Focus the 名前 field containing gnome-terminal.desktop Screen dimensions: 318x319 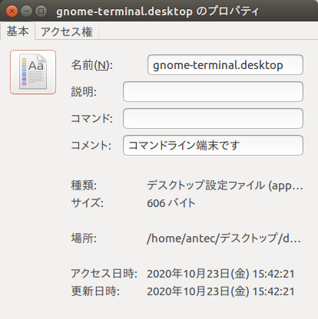click(x=225, y=65)
